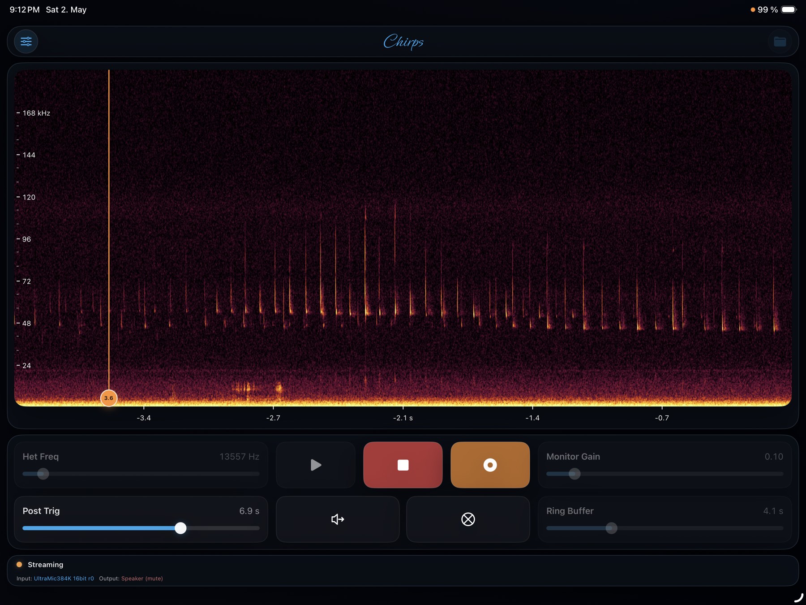Click the Monitor Gain label
Image resolution: width=806 pixels, height=605 pixels.
click(x=573, y=457)
